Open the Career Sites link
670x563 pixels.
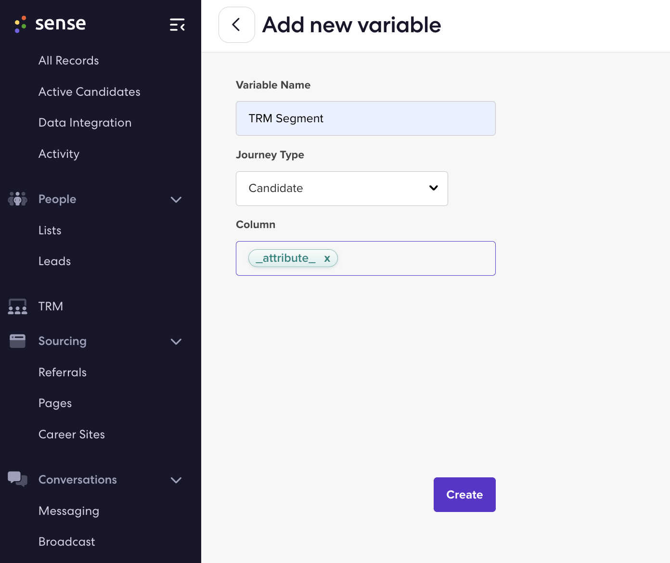(72, 435)
